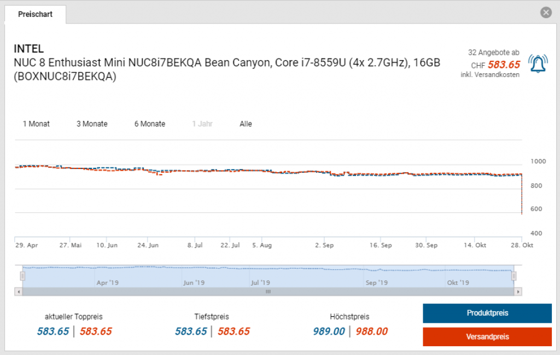Image resolution: width=560 pixels, height=355 pixels.
Task: Close the Preischart dialog
Action: (545, 13)
